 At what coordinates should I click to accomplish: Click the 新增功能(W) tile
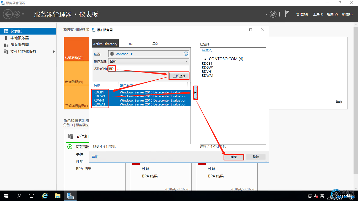[77, 73]
